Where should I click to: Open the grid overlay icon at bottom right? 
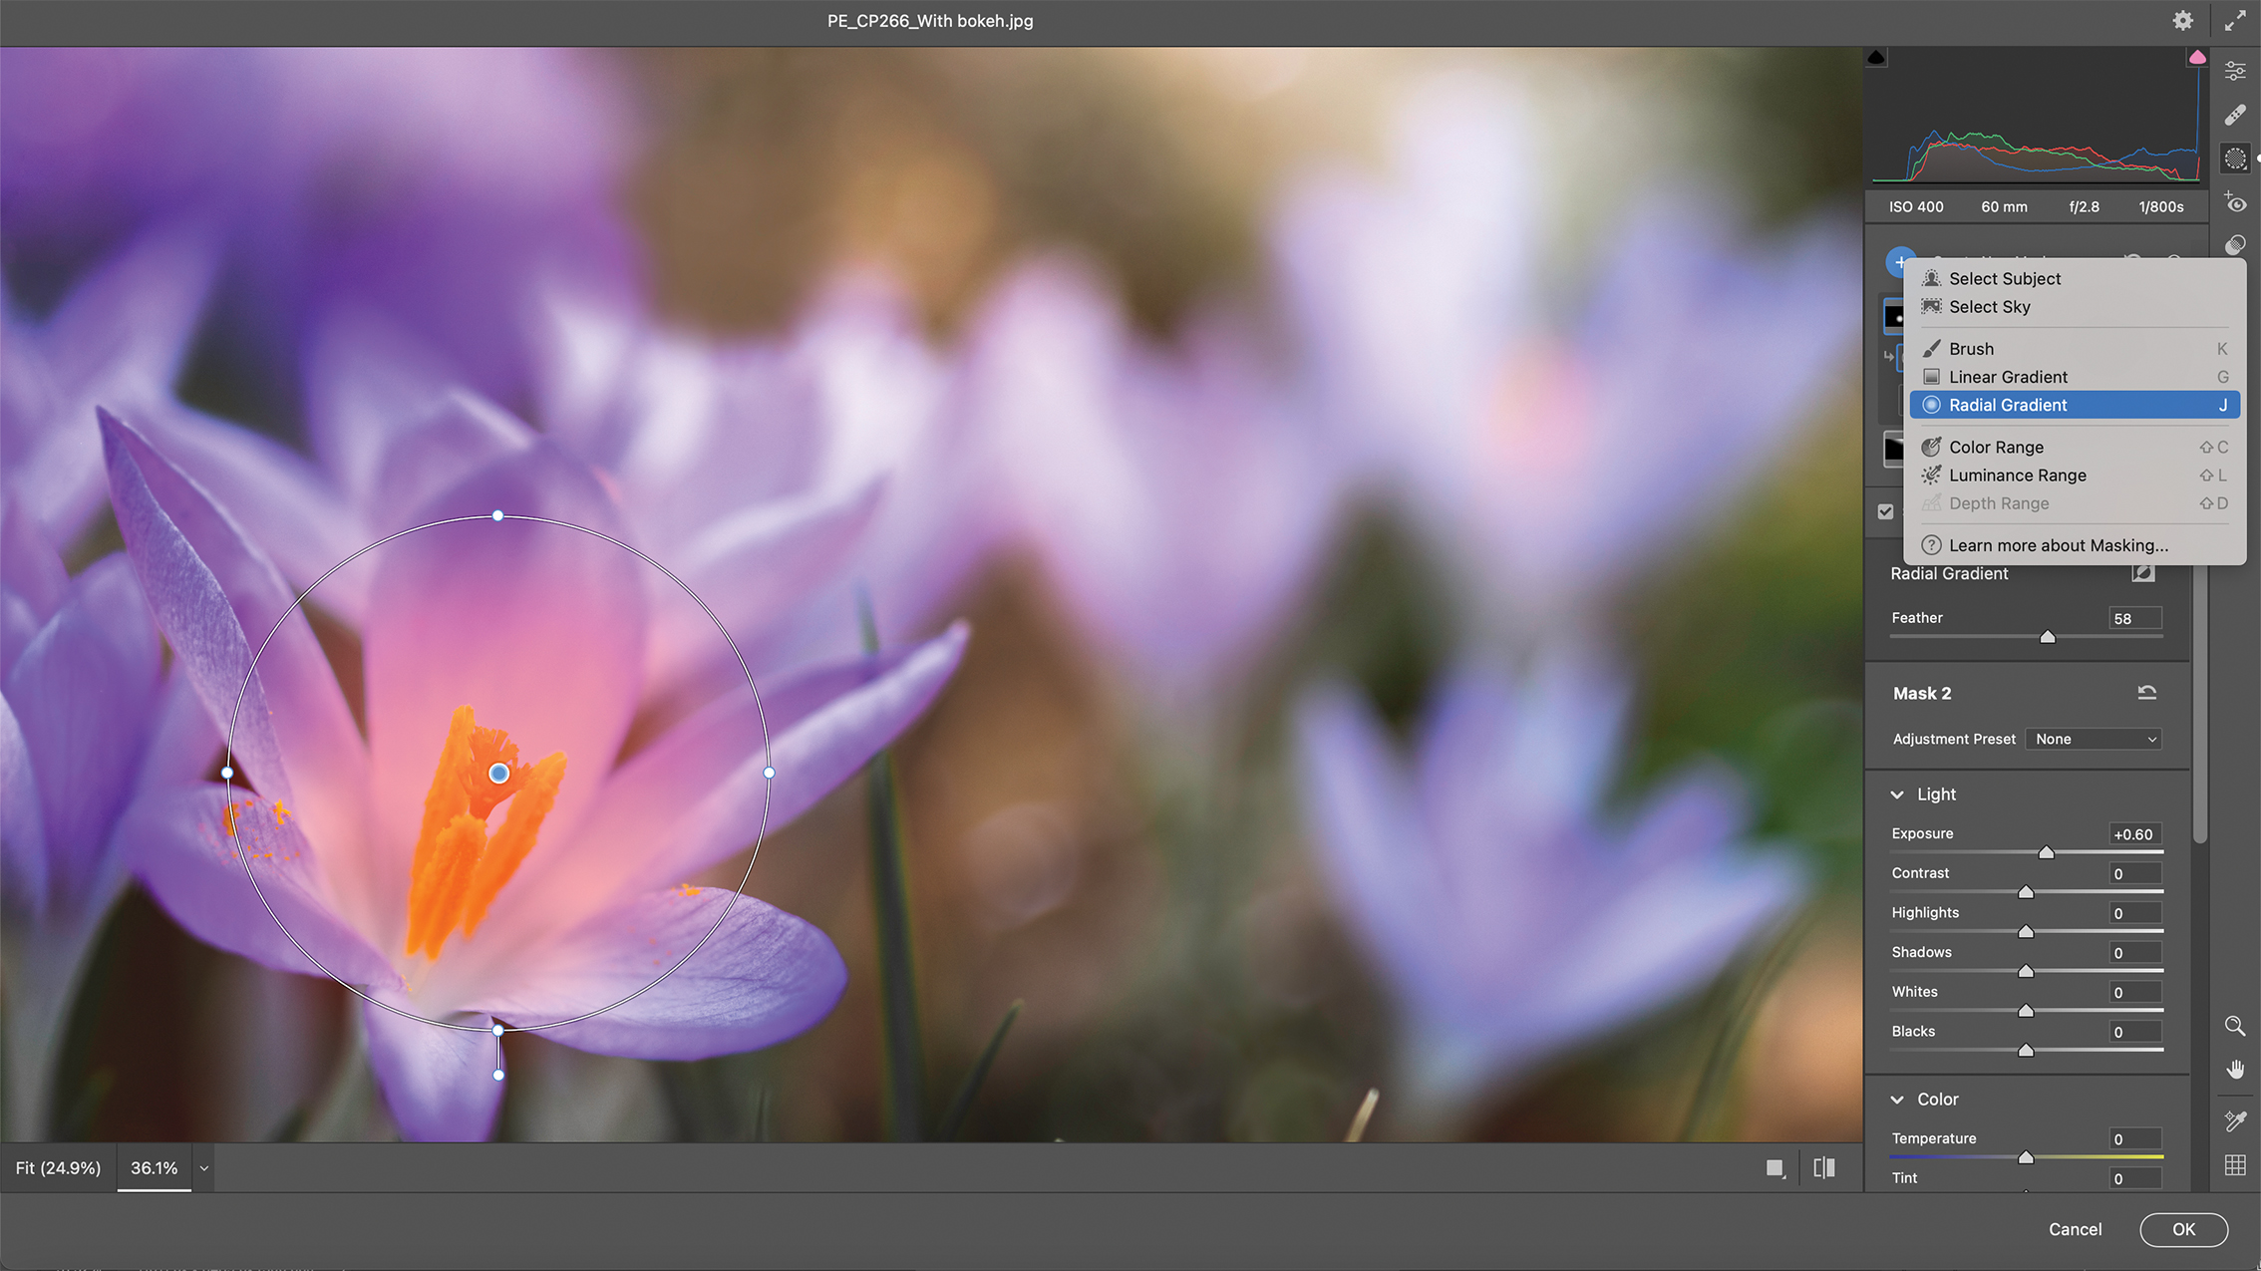[x=2235, y=1161]
